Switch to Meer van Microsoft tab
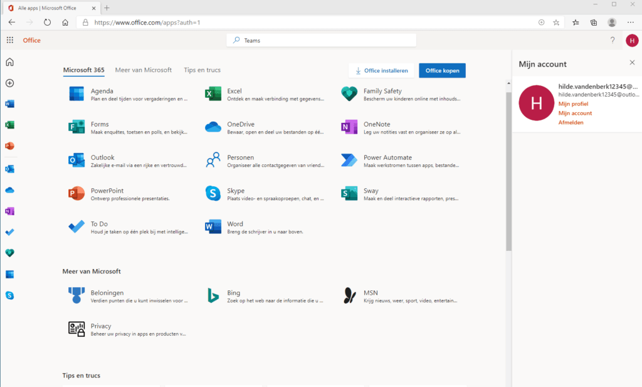 coord(144,70)
